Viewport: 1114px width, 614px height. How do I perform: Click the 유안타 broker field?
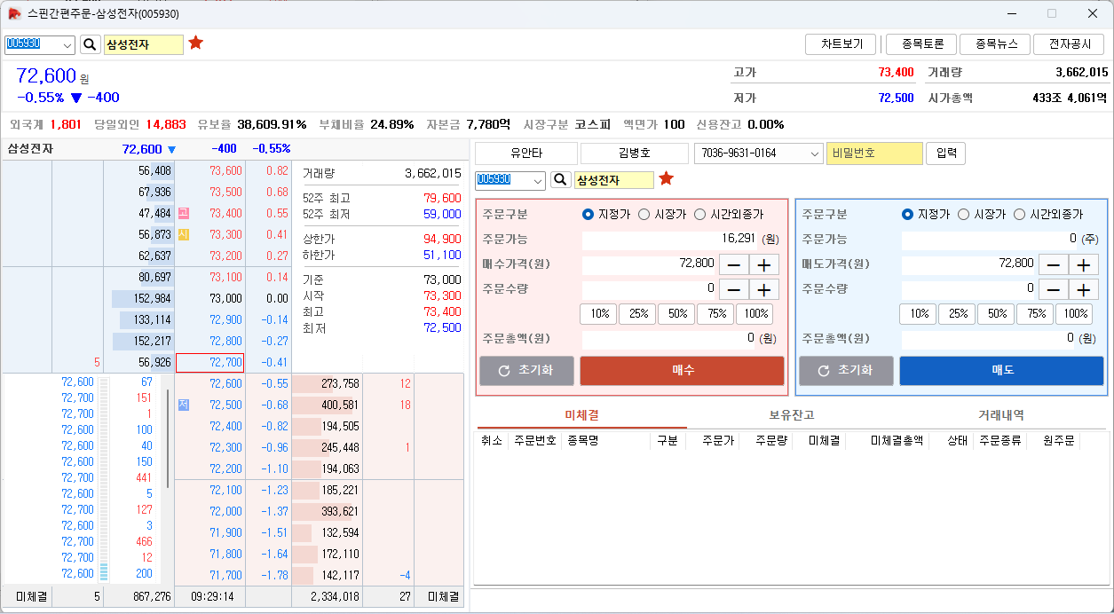(x=526, y=153)
